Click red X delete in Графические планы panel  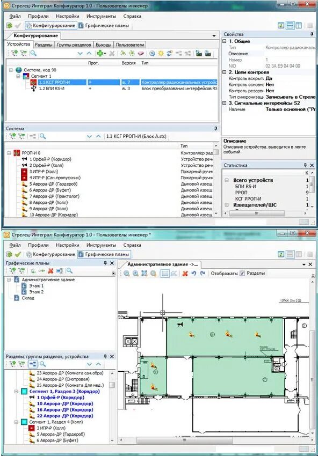click(x=50, y=271)
